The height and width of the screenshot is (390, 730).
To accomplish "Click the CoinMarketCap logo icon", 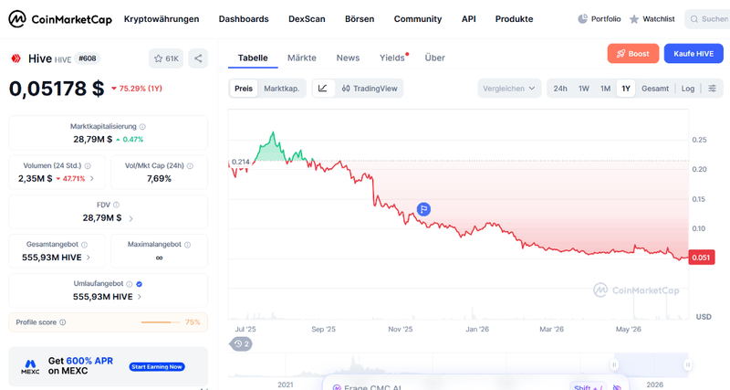I will click(x=17, y=19).
